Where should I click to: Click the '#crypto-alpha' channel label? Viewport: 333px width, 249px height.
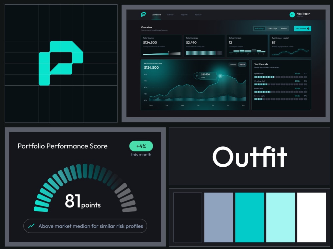click(260, 96)
